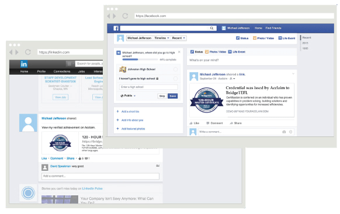Click Status in the timeline header row
340x214 pixels.
pos(242,38)
